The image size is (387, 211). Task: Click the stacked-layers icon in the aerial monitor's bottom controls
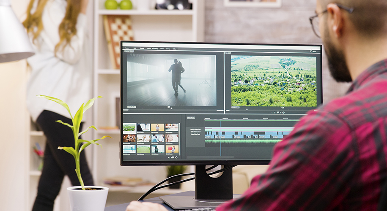click(278, 113)
